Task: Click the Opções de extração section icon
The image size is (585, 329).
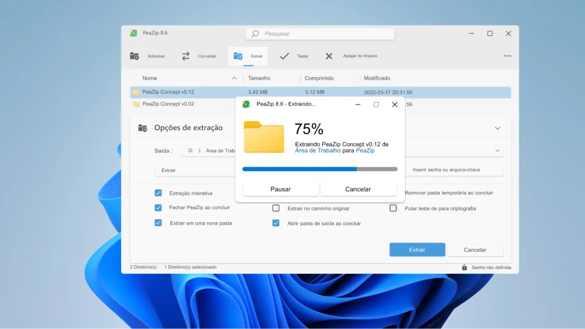Action: click(142, 128)
